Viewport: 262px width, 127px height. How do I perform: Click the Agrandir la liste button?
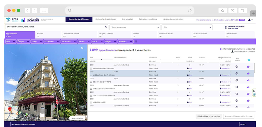(x=78, y=118)
